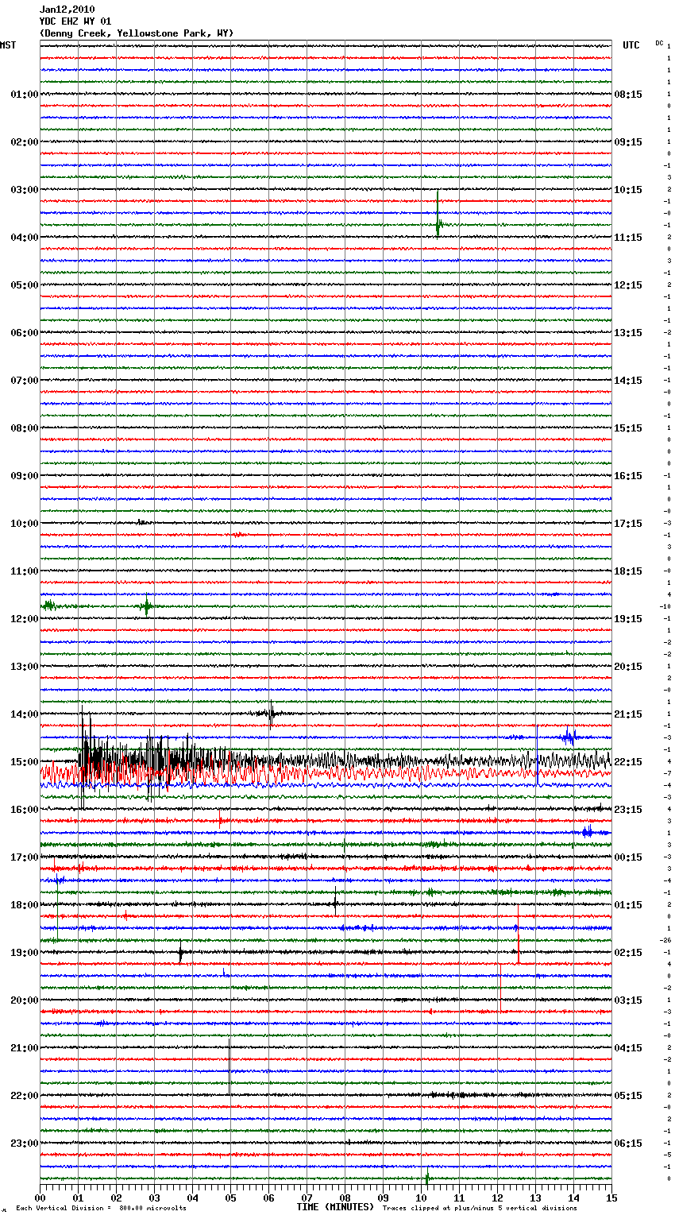Click the green spike at minute 10 on the bottom trace
The image size is (675, 1219).
pos(427,1177)
